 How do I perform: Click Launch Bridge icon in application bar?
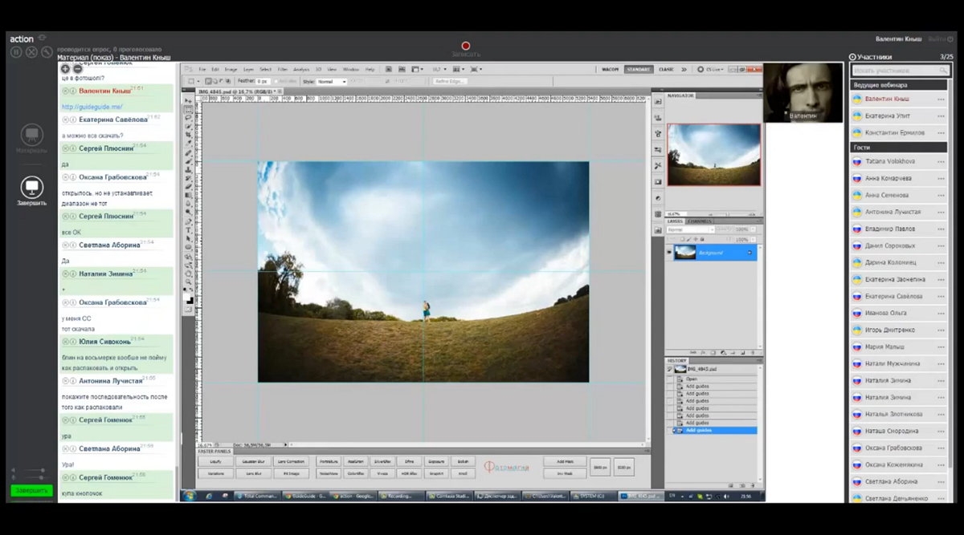pos(389,69)
